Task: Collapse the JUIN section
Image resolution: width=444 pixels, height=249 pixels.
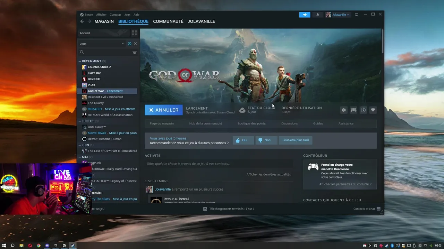Action: coord(79,145)
